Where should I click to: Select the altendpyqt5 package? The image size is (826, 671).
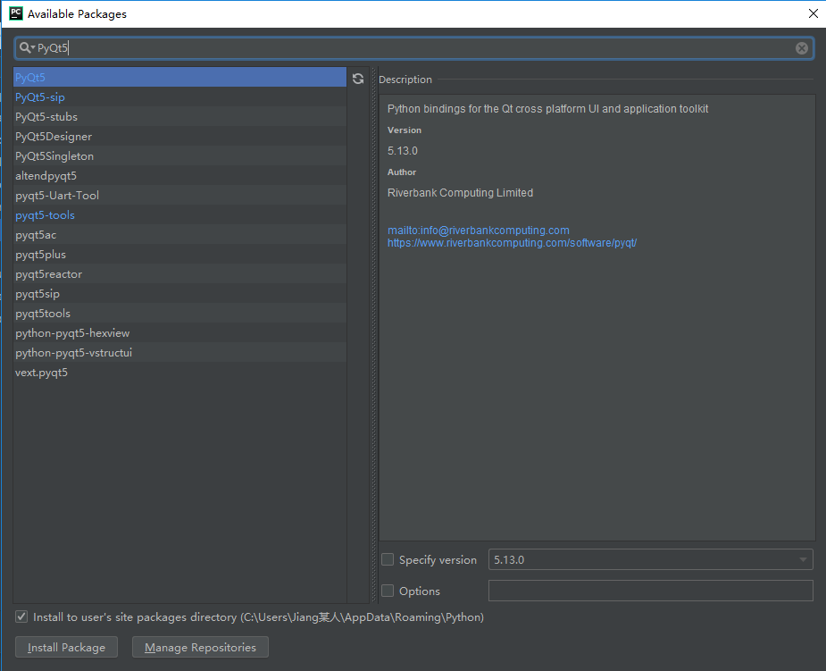[x=179, y=175]
